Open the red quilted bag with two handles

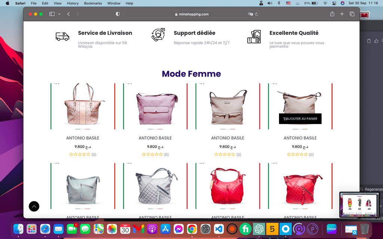click(x=228, y=186)
